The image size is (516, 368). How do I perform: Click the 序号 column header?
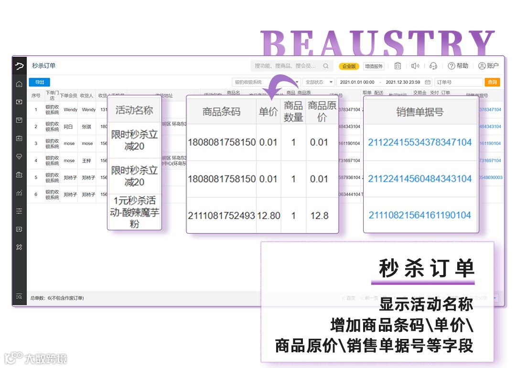point(36,95)
